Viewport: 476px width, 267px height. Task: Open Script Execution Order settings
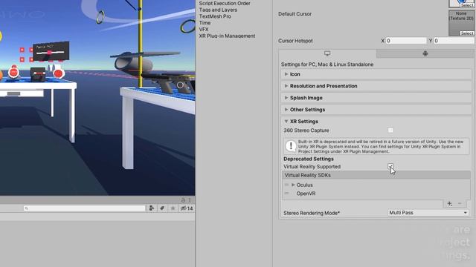point(225,3)
